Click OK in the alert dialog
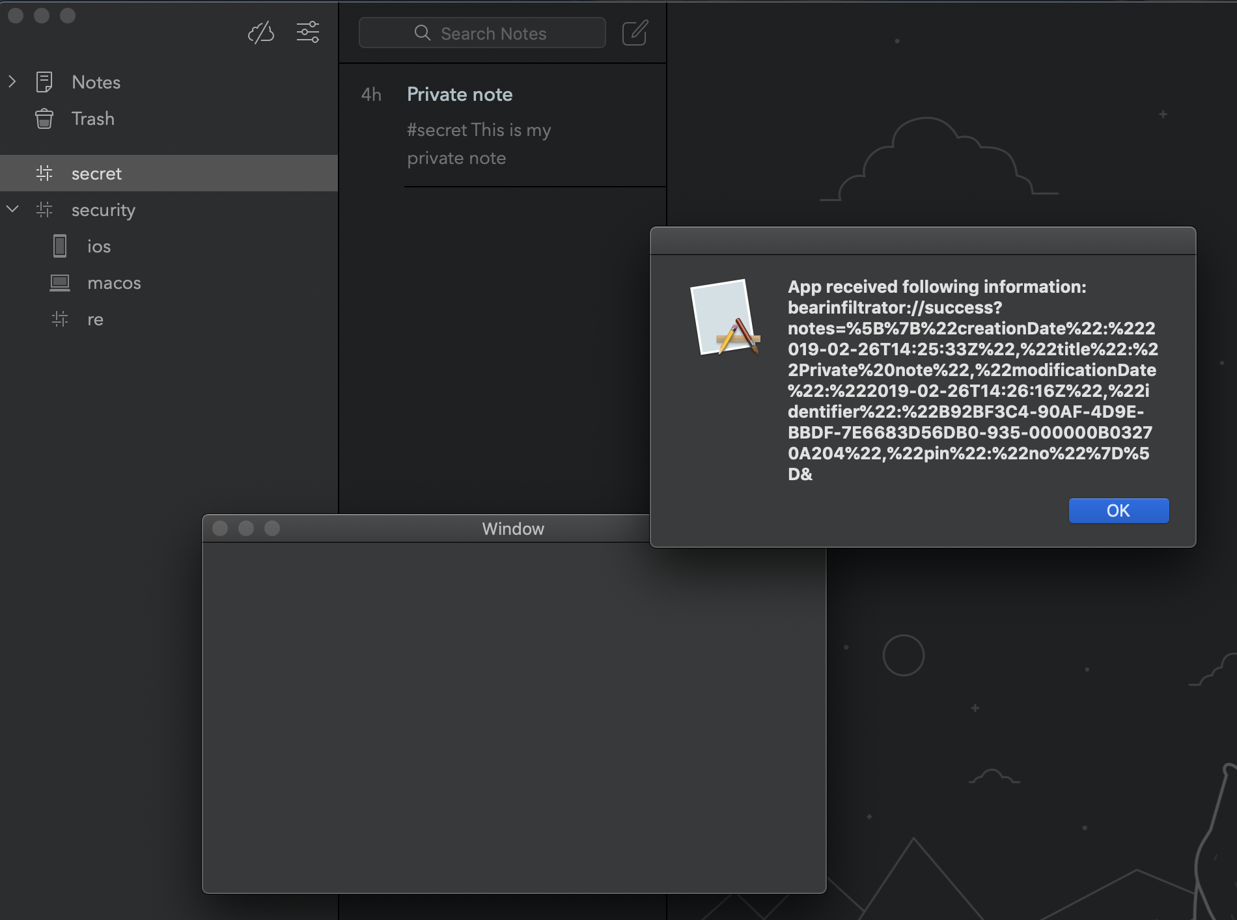1237x920 pixels. (1119, 511)
